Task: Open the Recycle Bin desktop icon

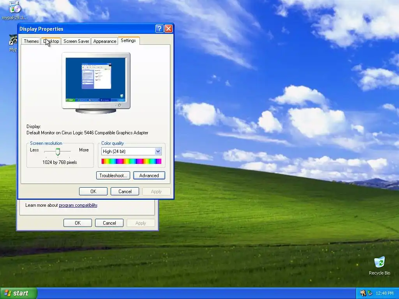Action: pyautogui.click(x=380, y=266)
